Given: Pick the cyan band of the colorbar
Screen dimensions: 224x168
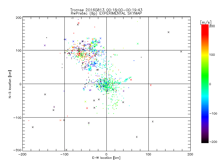Looking at the screenshot, I should [205, 96].
